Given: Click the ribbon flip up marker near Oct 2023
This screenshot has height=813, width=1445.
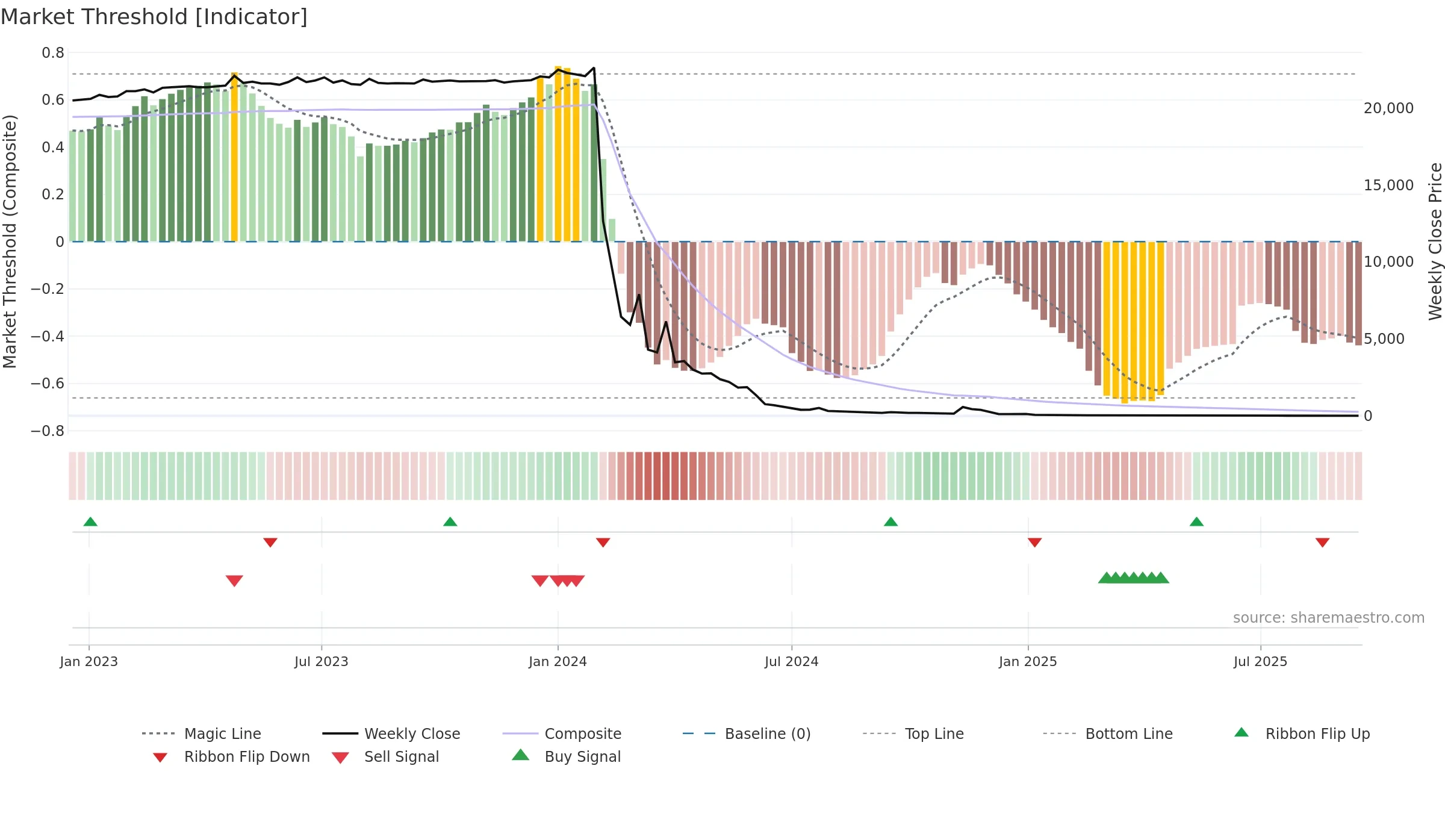Looking at the screenshot, I should (x=450, y=522).
